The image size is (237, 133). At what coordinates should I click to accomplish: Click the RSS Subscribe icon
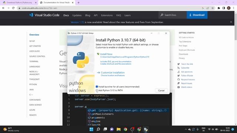[x=178, y=68]
